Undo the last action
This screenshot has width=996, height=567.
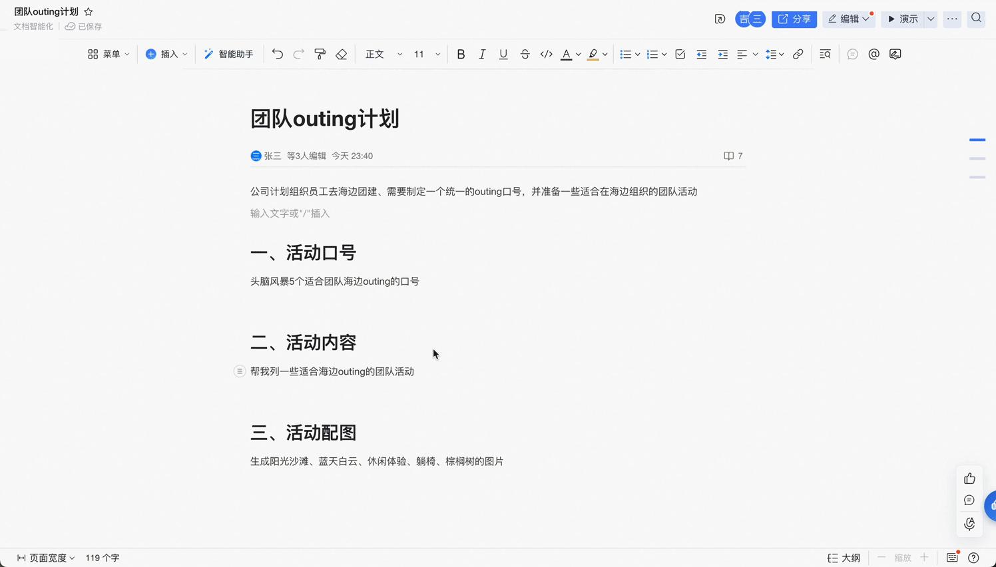click(278, 54)
